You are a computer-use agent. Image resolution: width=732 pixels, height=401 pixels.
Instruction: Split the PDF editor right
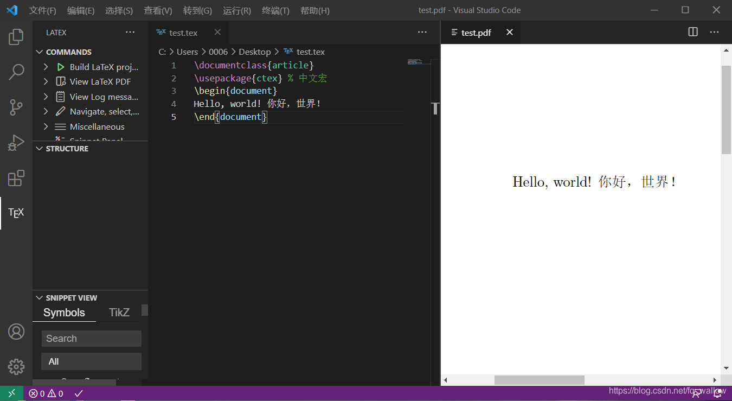(693, 32)
